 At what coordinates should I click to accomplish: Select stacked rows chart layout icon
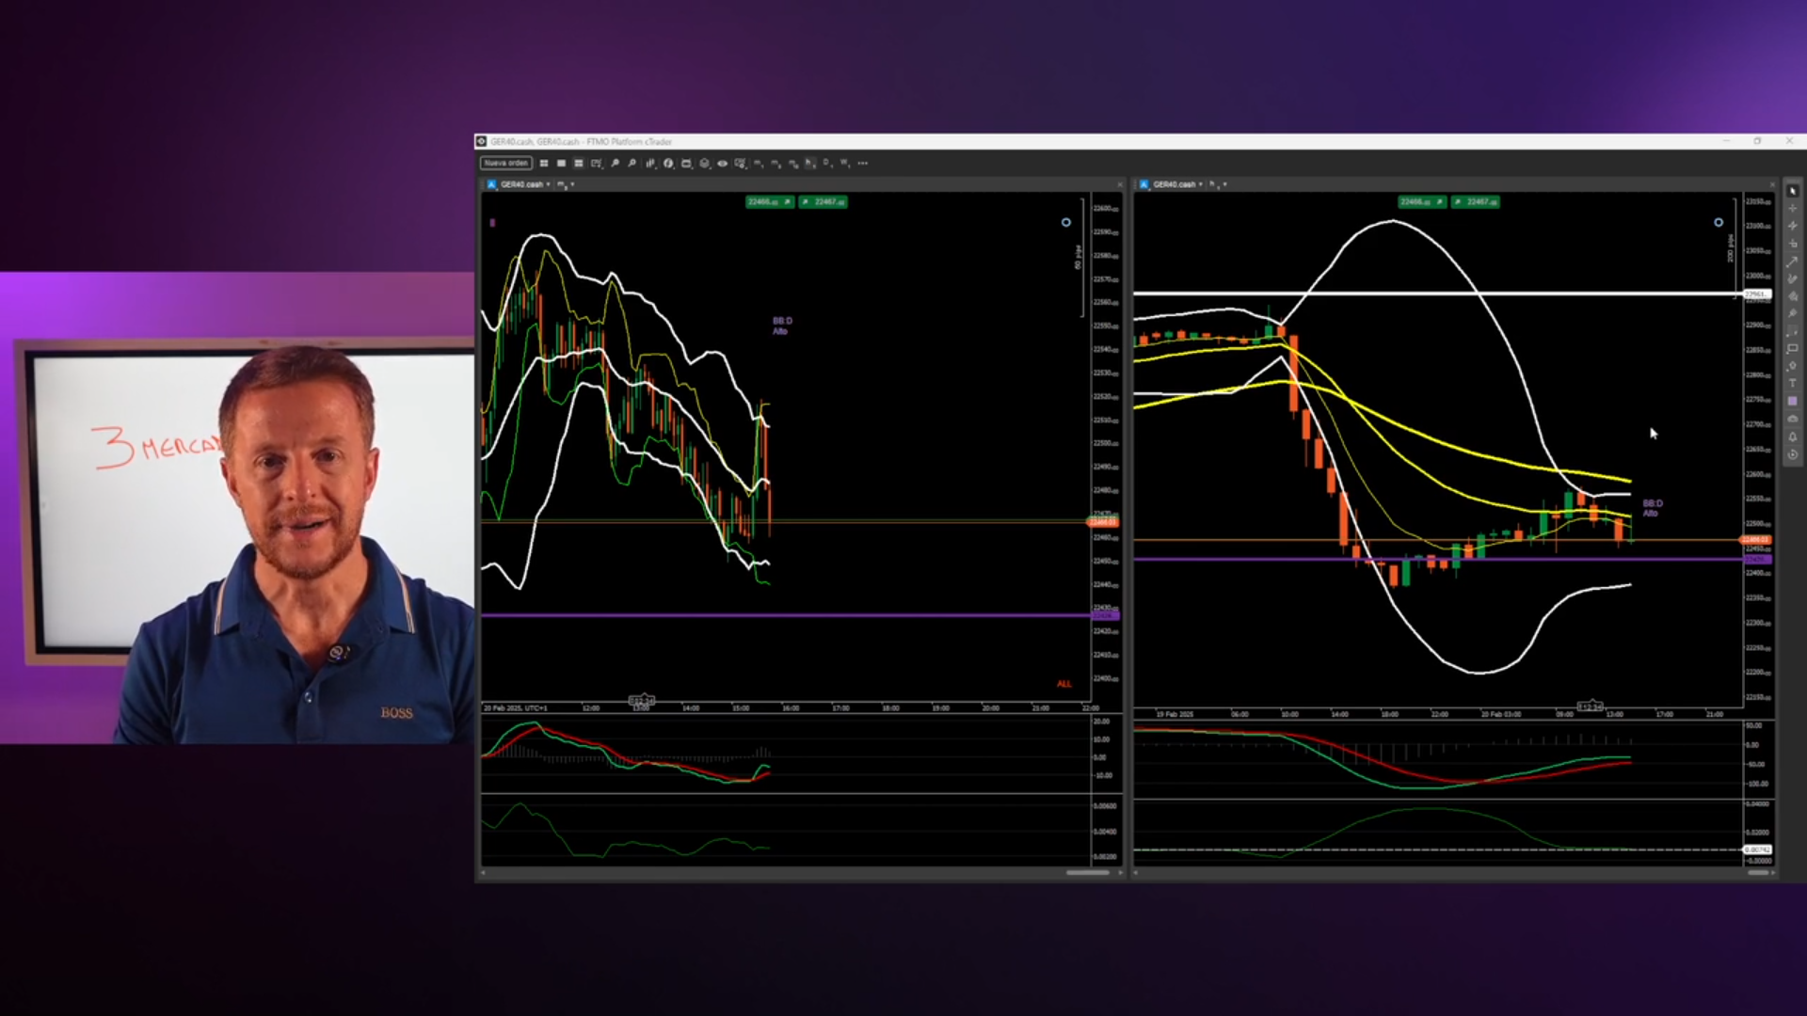[x=579, y=163]
